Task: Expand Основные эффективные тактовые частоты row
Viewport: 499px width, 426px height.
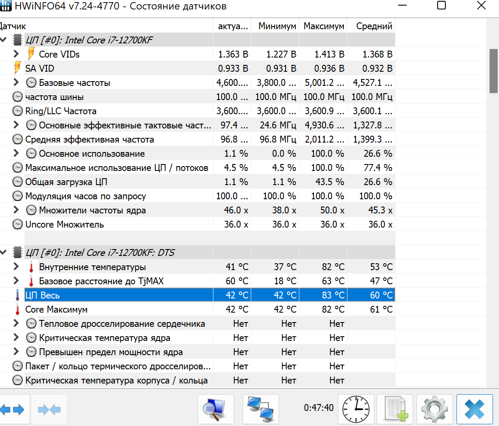Action: 16,125
